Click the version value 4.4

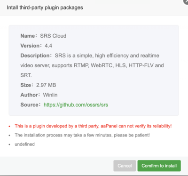tap(48, 46)
